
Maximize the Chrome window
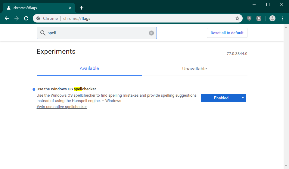[268, 5]
